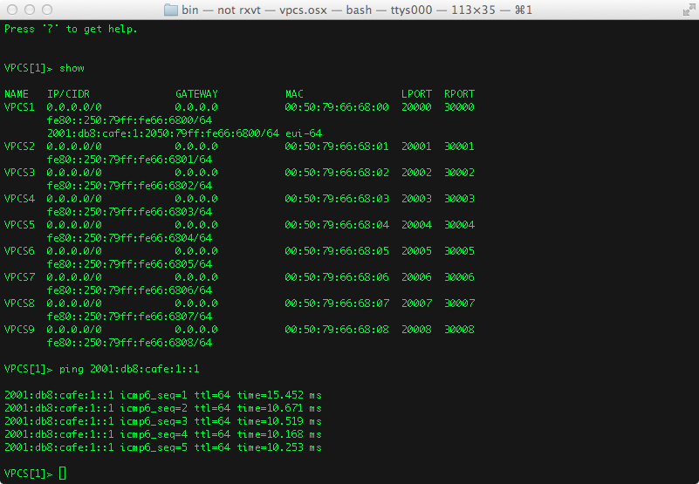Click MAC address 00:50:79:66:68:07
Image resolution: width=699 pixels, height=484 pixels.
[x=337, y=303]
